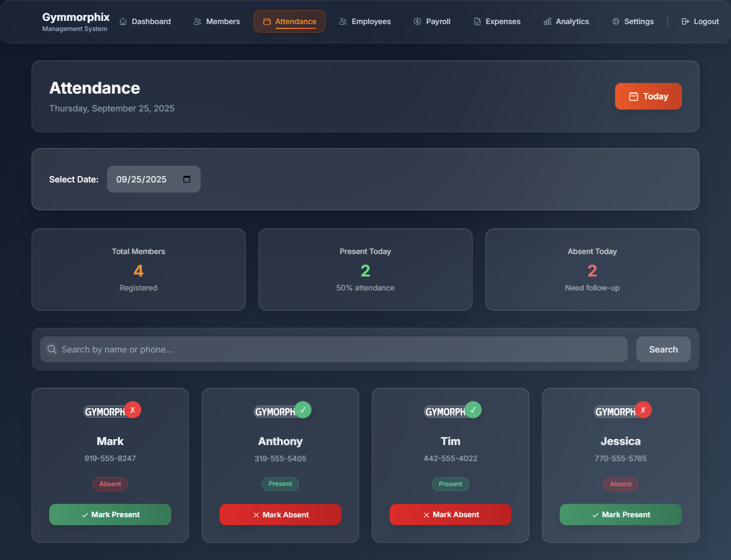Viewport: 731px width, 560px height.
Task: Switch to the Employees tab
Action: point(364,21)
